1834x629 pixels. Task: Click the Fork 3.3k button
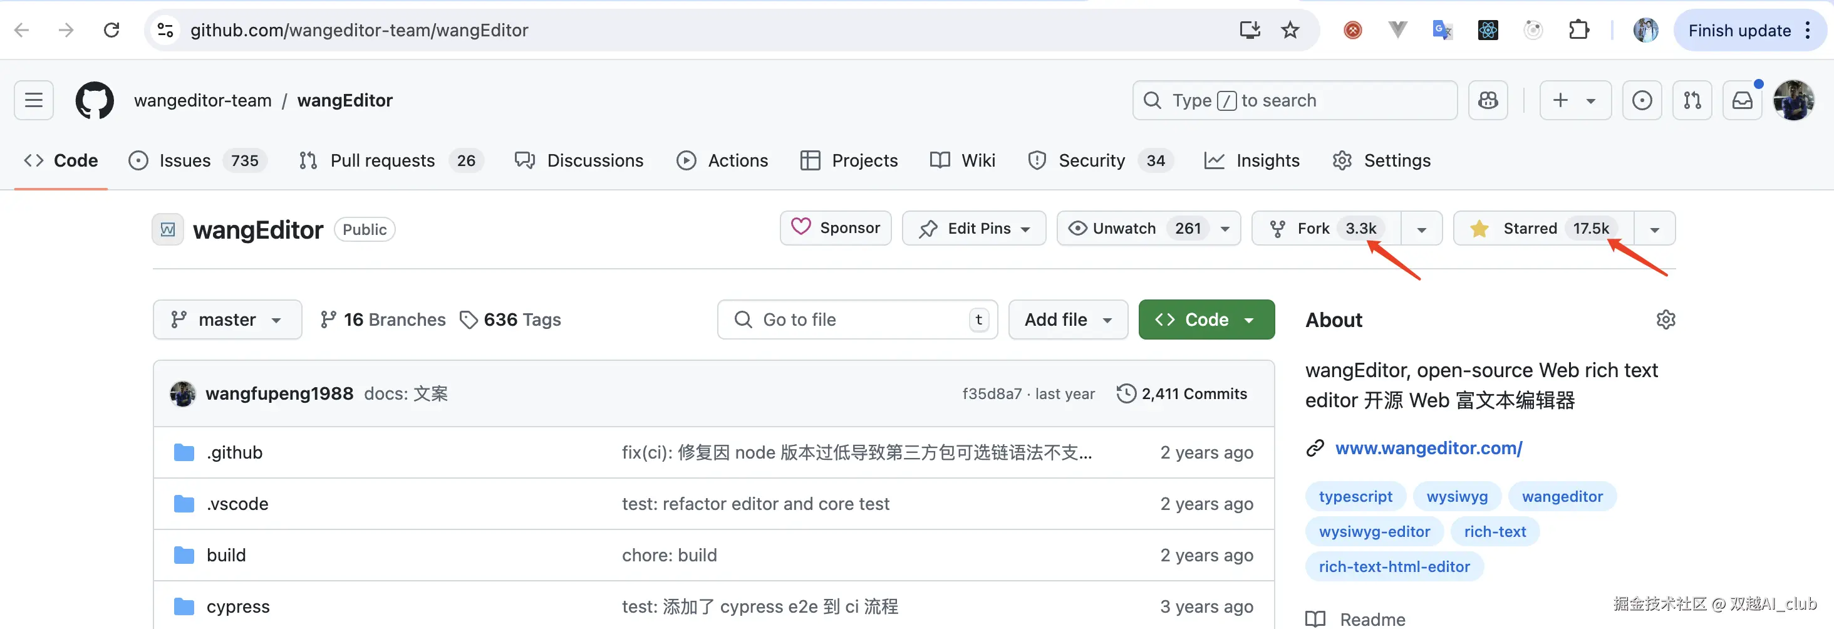pos(1327,228)
